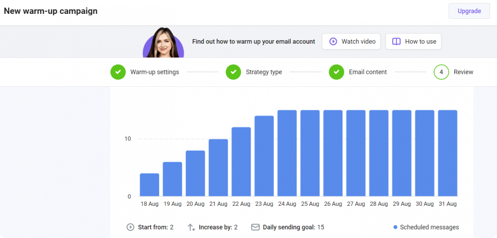The height and width of the screenshot is (238, 497).
Task: Click the green checkmark for Email content
Action: click(x=336, y=72)
